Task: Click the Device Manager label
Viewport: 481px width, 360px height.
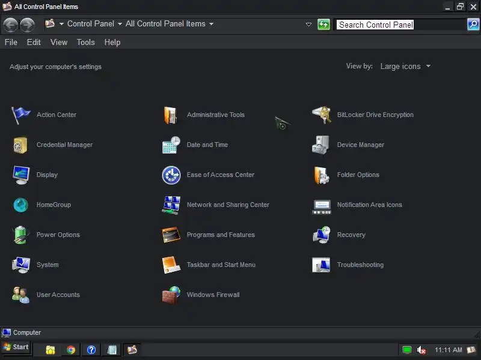Action: [x=360, y=145]
